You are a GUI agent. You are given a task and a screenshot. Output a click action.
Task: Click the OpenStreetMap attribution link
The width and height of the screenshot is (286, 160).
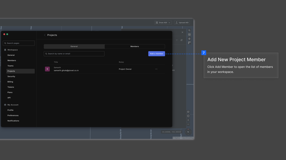(x=187, y=138)
